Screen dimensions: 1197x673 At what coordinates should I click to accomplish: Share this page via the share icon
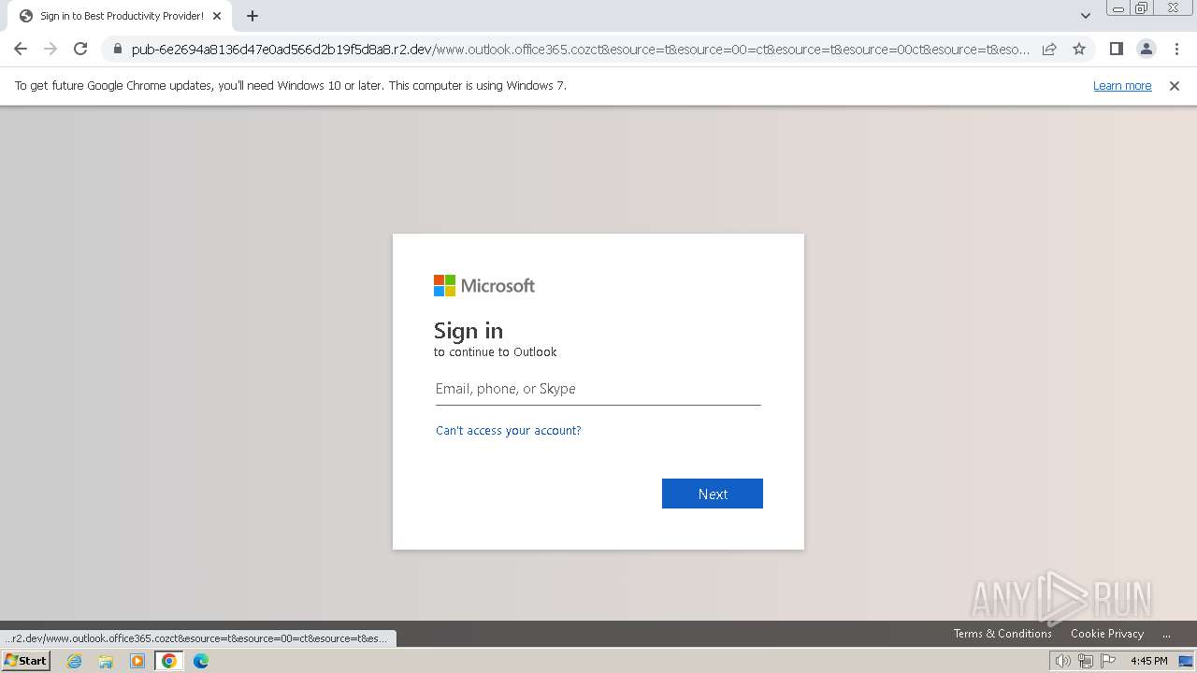[x=1049, y=49]
